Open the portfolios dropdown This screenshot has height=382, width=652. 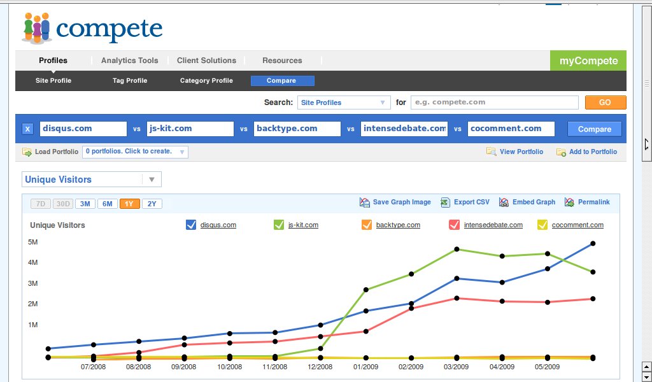coord(135,152)
